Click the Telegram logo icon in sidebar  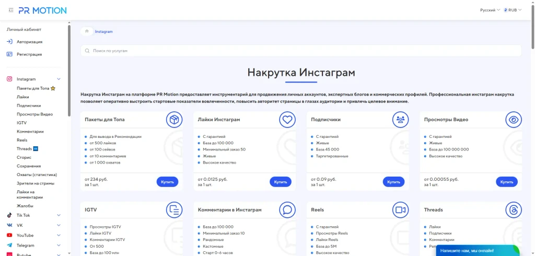[x=9, y=245]
